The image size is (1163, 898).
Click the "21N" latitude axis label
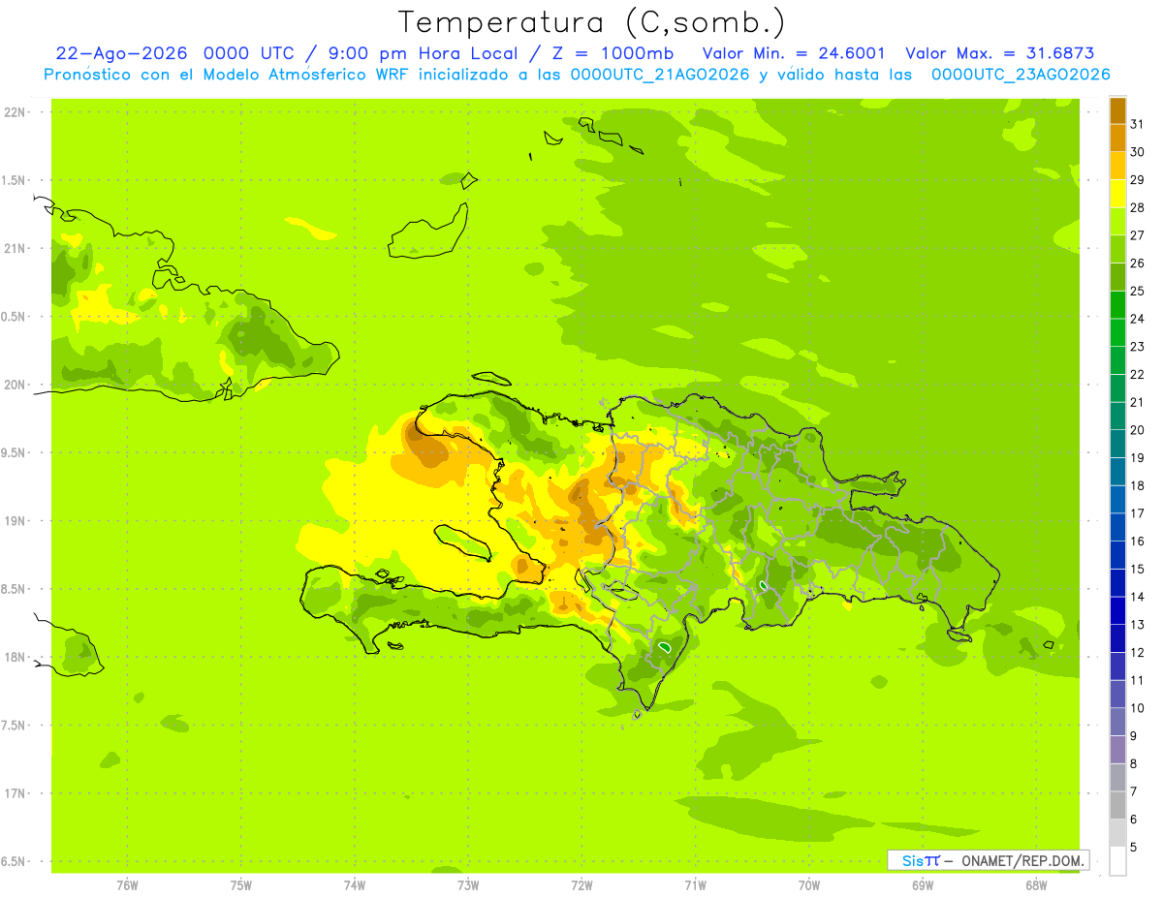pyautogui.click(x=16, y=249)
